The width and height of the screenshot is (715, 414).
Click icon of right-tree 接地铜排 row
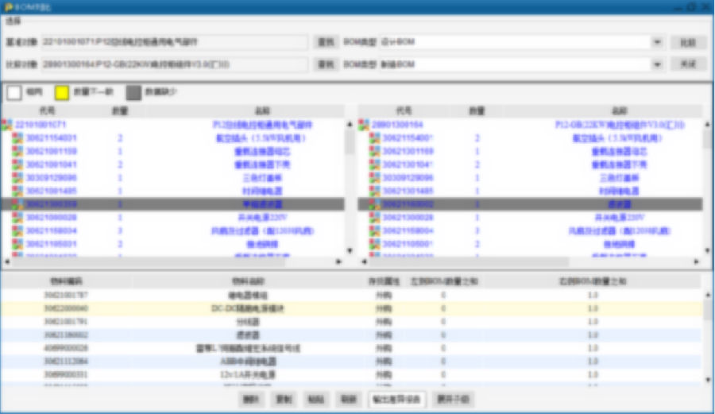(374, 243)
